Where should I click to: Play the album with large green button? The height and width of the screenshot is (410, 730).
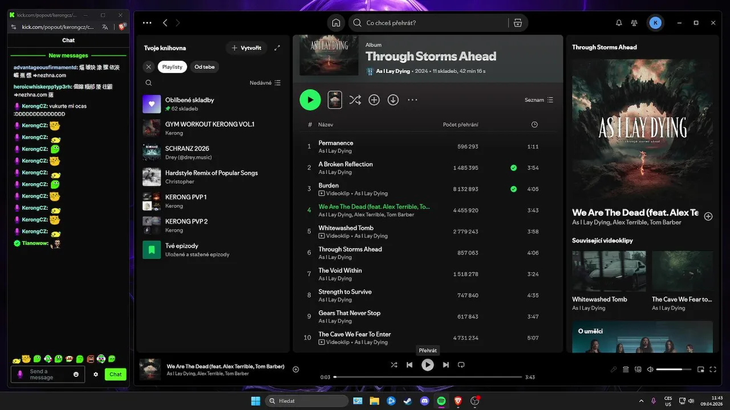(310, 100)
